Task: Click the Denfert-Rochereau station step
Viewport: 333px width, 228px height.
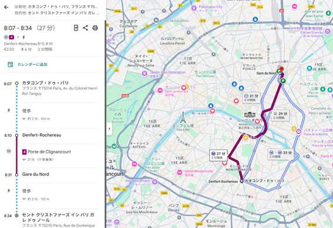Action: point(42,135)
